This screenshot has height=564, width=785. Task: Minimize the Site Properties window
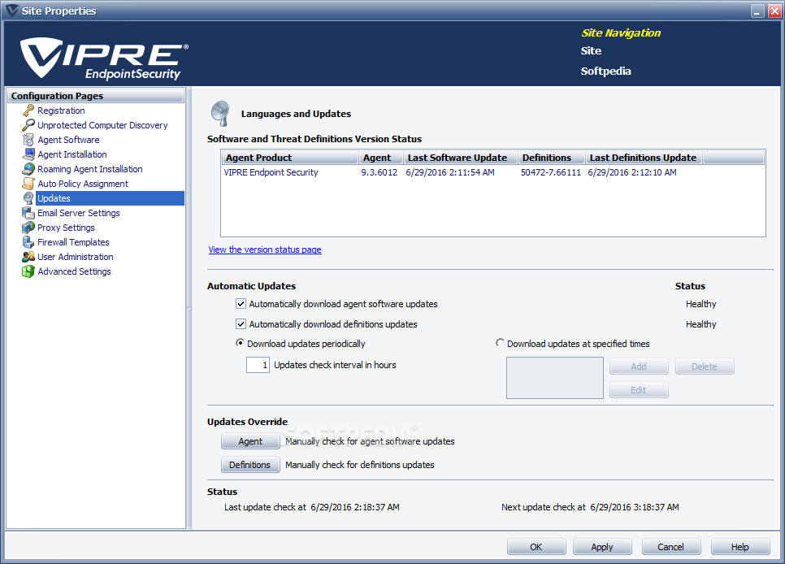(x=758, y=11)
